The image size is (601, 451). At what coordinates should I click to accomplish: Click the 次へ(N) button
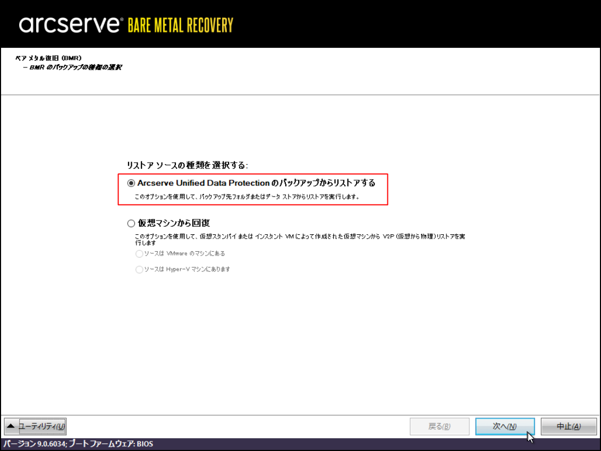point(505,427)
